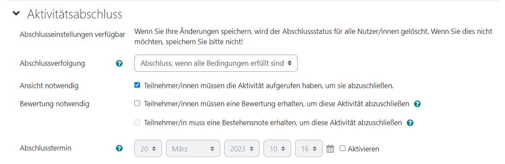Tick the Aktivieren checkbox for Abschlusstermin
Image resolution: width=505 pixels, height=164 pixels.
[343, 148]
